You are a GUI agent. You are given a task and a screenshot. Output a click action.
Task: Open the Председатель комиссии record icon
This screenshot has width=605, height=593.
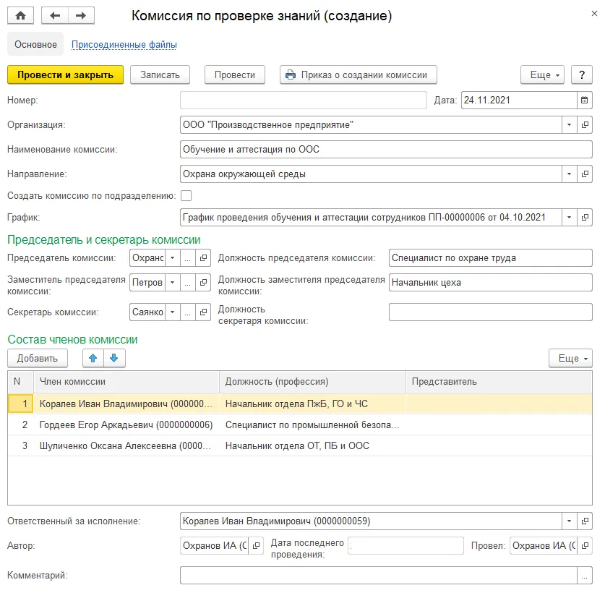203,258
